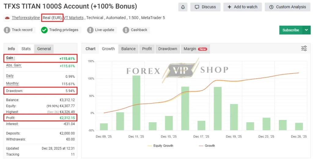Click the Dec 11 tallest green bar

[x=136, y=103]
